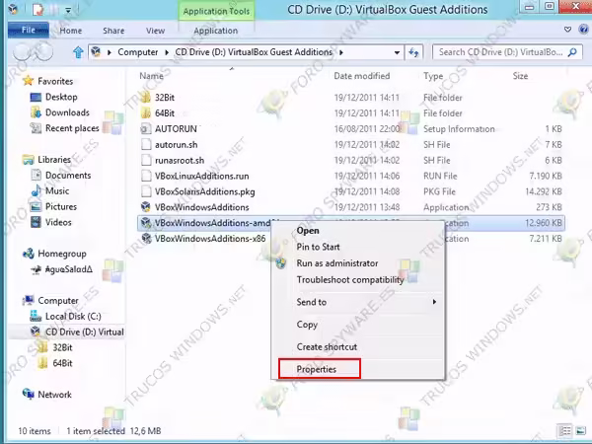Click the CD Drive breadcrumb segment

254,52
